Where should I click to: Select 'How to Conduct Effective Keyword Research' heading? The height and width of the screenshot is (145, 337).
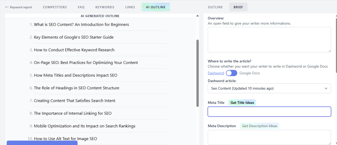point(74,50)
